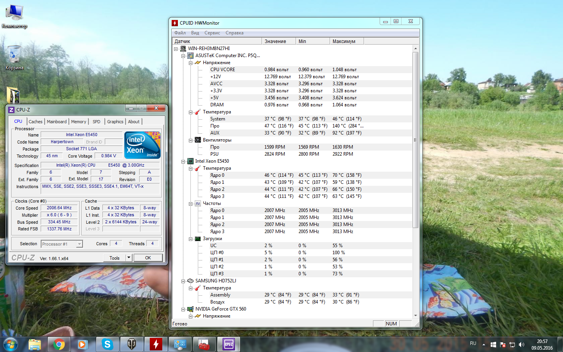Click the motherboard icon next to ASUSTeK
This screenshot has height=352, width=563.
[x=190, y=56]
